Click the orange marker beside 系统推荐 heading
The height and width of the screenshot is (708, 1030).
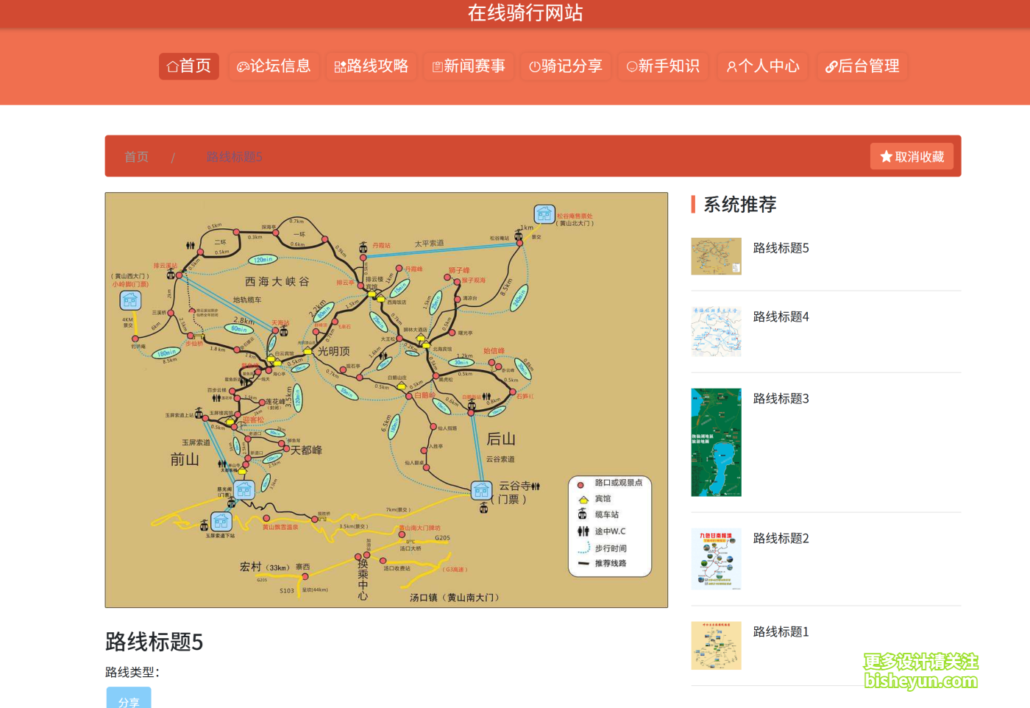pos(692,205)
